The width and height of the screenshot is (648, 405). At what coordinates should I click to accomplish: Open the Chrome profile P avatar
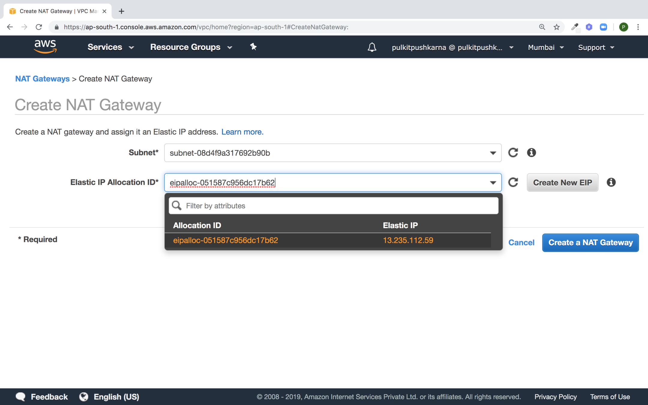point(623,27)
